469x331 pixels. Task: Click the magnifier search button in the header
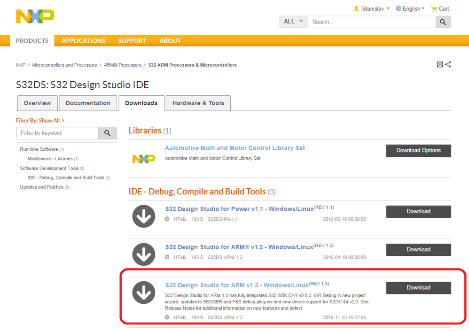(x=443, y=22)
